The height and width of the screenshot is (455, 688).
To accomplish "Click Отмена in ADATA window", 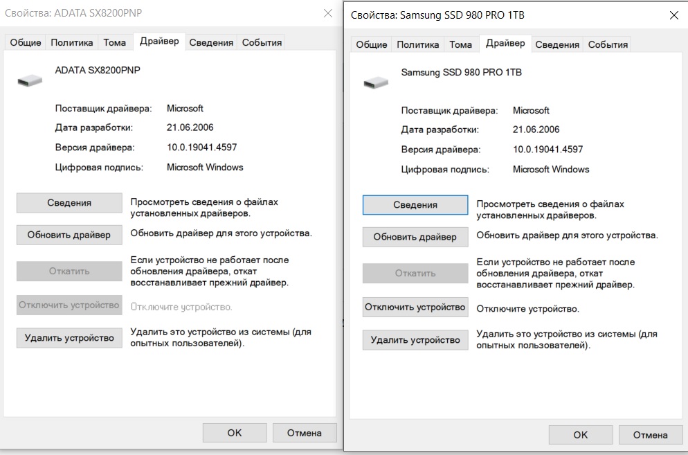I will point(305,433).
